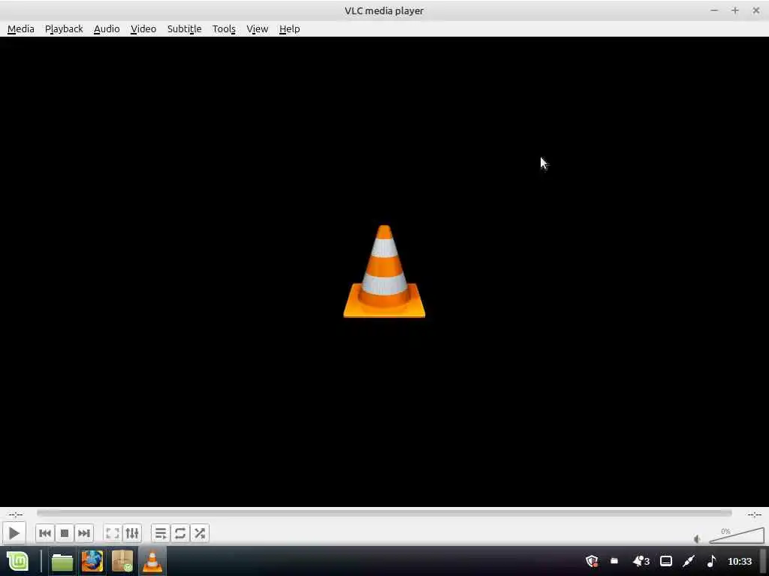Open the Tools menu

click(224, 29)
